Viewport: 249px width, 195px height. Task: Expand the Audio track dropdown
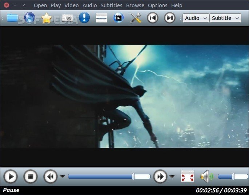196,18
